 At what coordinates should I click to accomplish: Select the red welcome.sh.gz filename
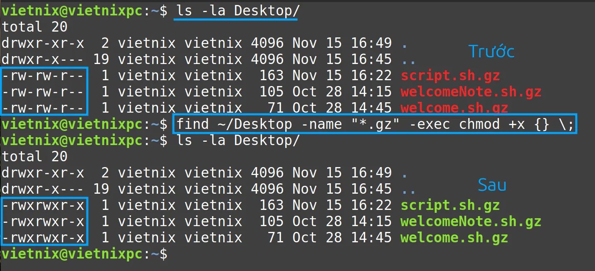click(454, 108)
